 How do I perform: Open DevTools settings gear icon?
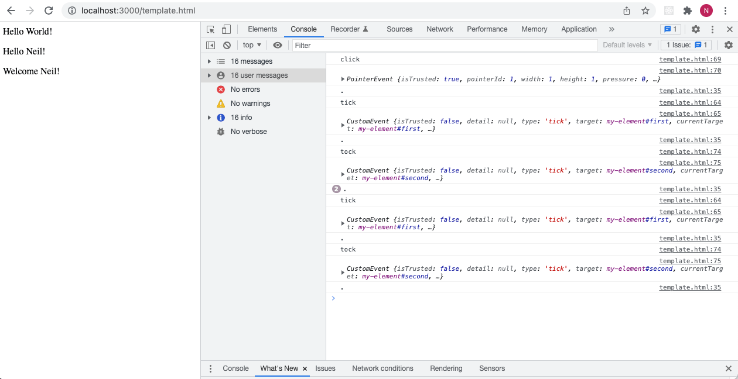pos(696,29)
